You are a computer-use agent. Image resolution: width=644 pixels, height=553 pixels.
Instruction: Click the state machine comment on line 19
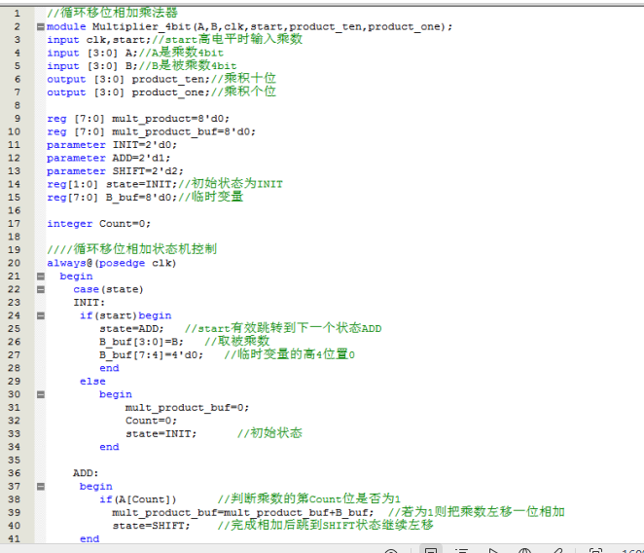pos(132,249)
